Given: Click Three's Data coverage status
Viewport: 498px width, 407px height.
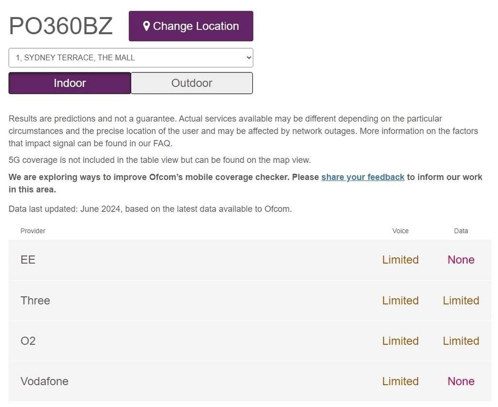Looking at the screenshot, I should click(461, 301).
